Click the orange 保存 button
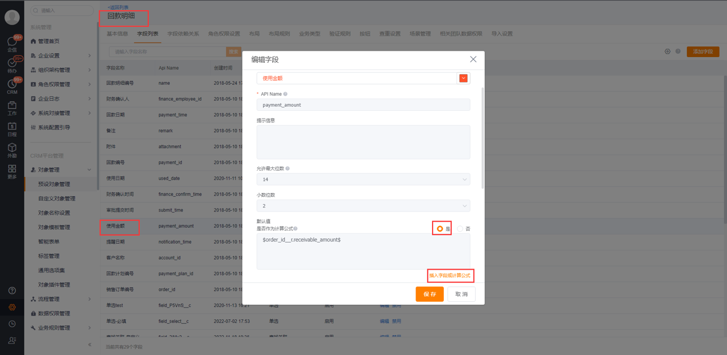727x355 pixels. (430, 294)
